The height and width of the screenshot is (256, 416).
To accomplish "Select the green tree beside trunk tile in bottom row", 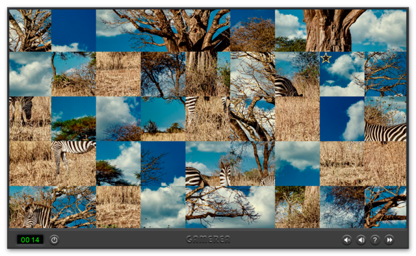I will click(297, 207).
